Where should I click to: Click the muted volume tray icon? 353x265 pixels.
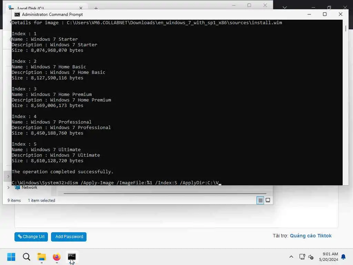[x=311, y=257]
